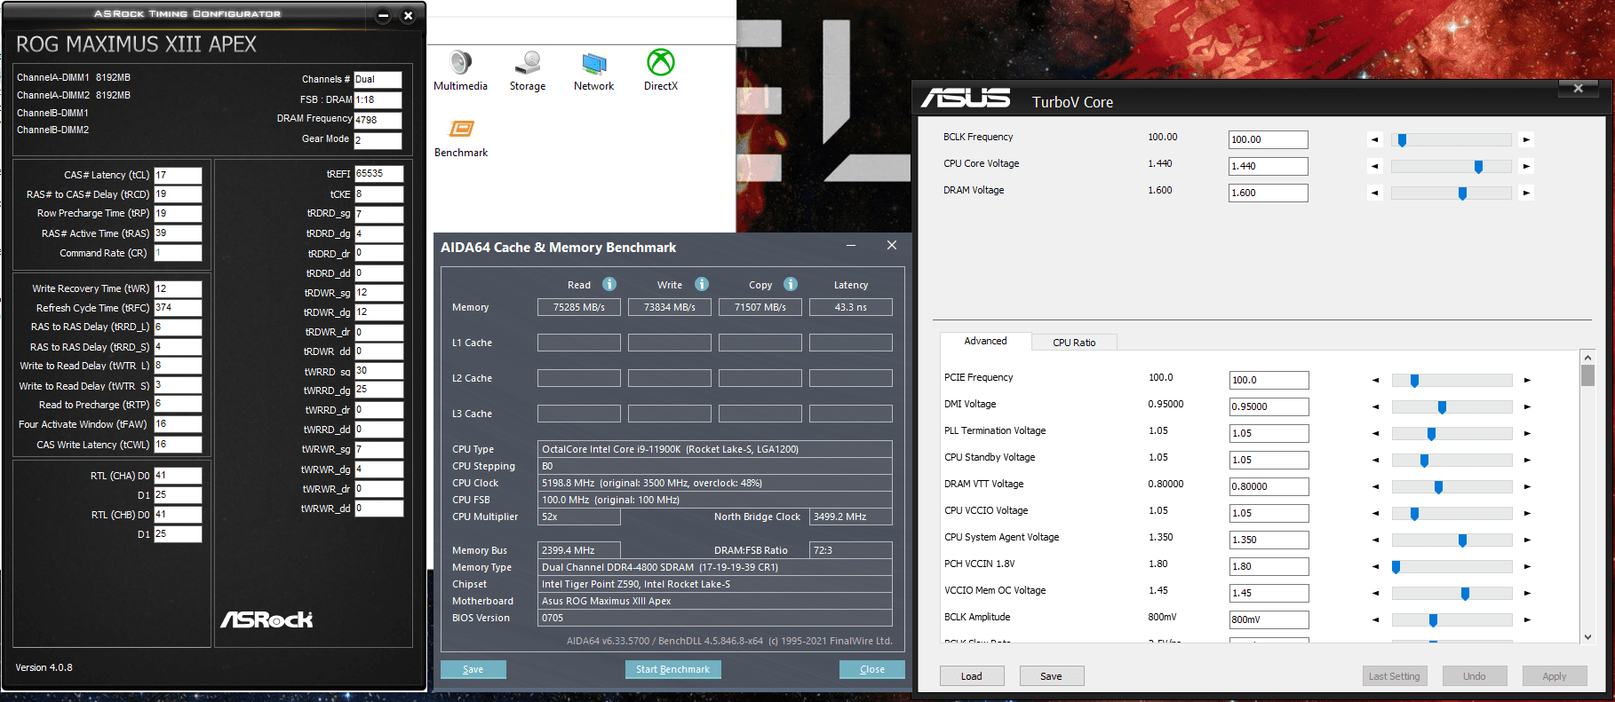Decrease CPU Core Voltage with left arrow
The height and width of the screenshot is (702, 1615).
1375,166
